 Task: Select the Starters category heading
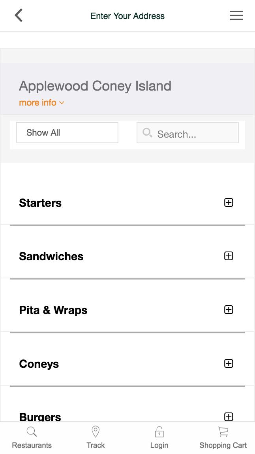click(40, 203)
